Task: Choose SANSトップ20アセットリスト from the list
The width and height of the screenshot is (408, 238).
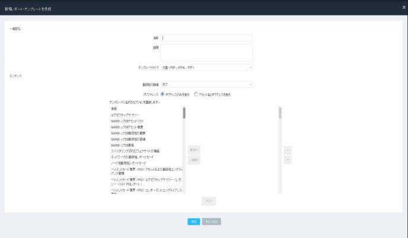Action: click(127, 120)
